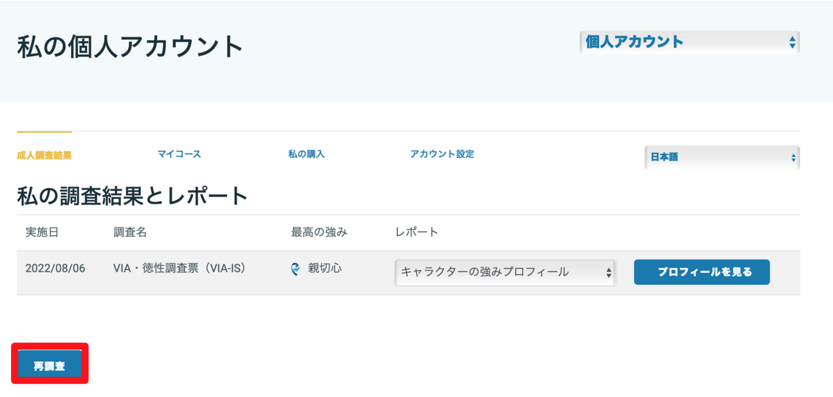Image resolution: width=833 pixels, height=397 pixels.
Task: Click the 最高の強み column header
Action: click(x=319, y=232)
